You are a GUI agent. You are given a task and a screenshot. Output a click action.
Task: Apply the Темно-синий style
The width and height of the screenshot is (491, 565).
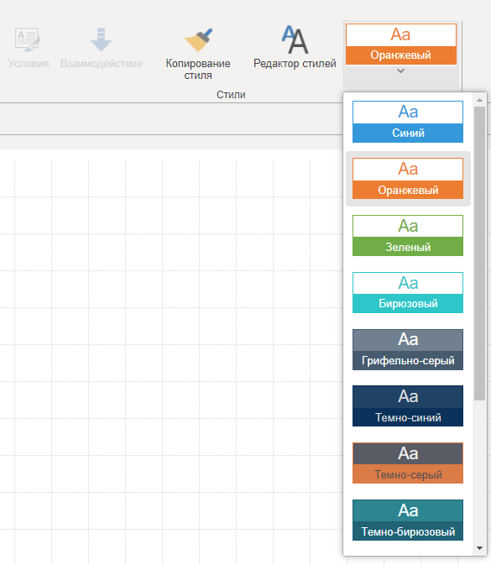pyautogui.click(x=408, y=406)
